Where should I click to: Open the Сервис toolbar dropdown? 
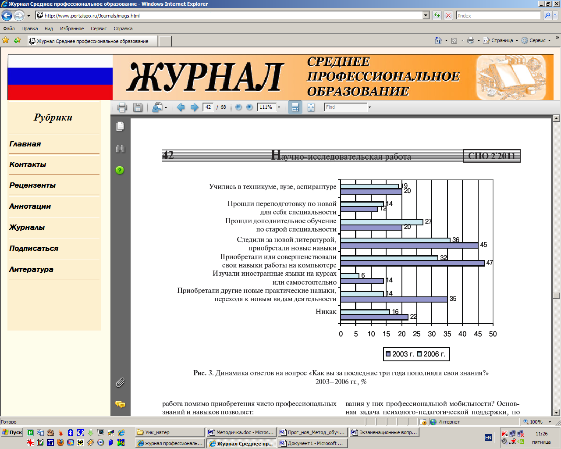(x=536, y=40)
